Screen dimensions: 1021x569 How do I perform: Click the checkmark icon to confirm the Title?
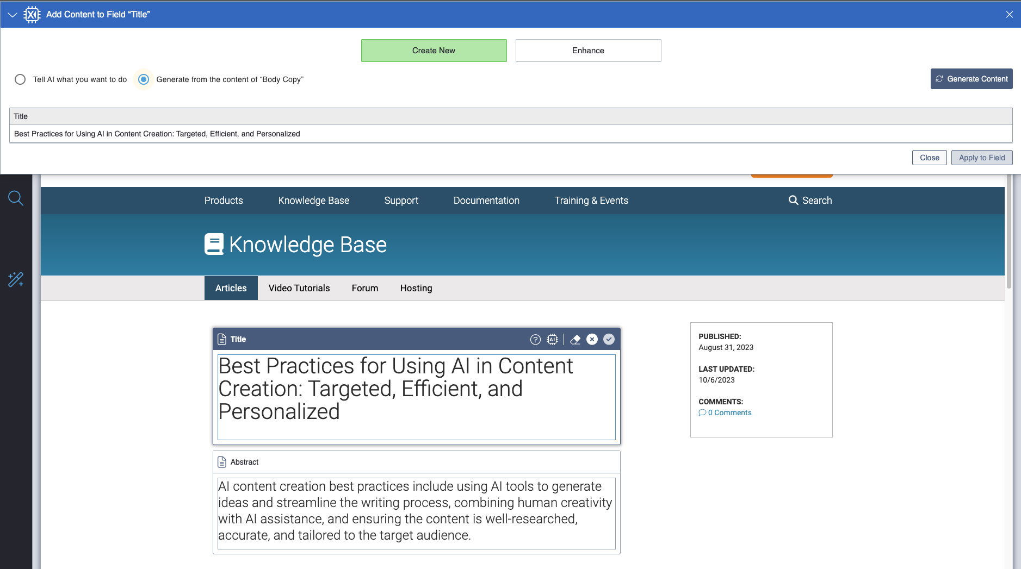[x=609, y=339]
